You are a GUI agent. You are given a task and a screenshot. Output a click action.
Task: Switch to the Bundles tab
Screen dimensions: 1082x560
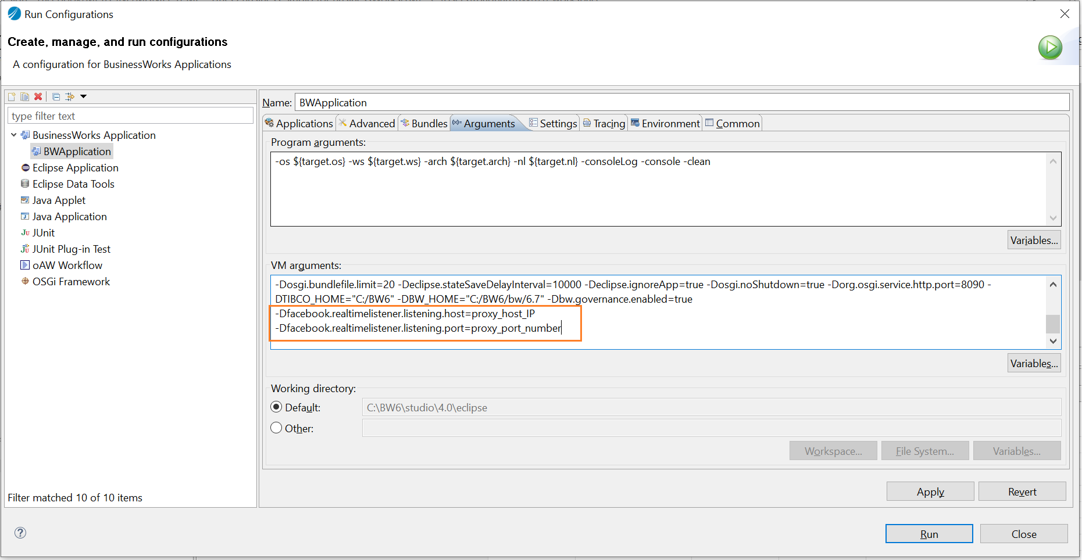pos(424,124)
